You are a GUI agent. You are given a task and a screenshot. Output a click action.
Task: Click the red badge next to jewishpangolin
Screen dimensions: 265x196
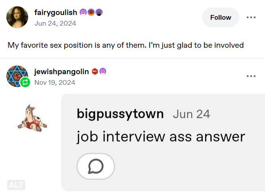pos(95,71)
